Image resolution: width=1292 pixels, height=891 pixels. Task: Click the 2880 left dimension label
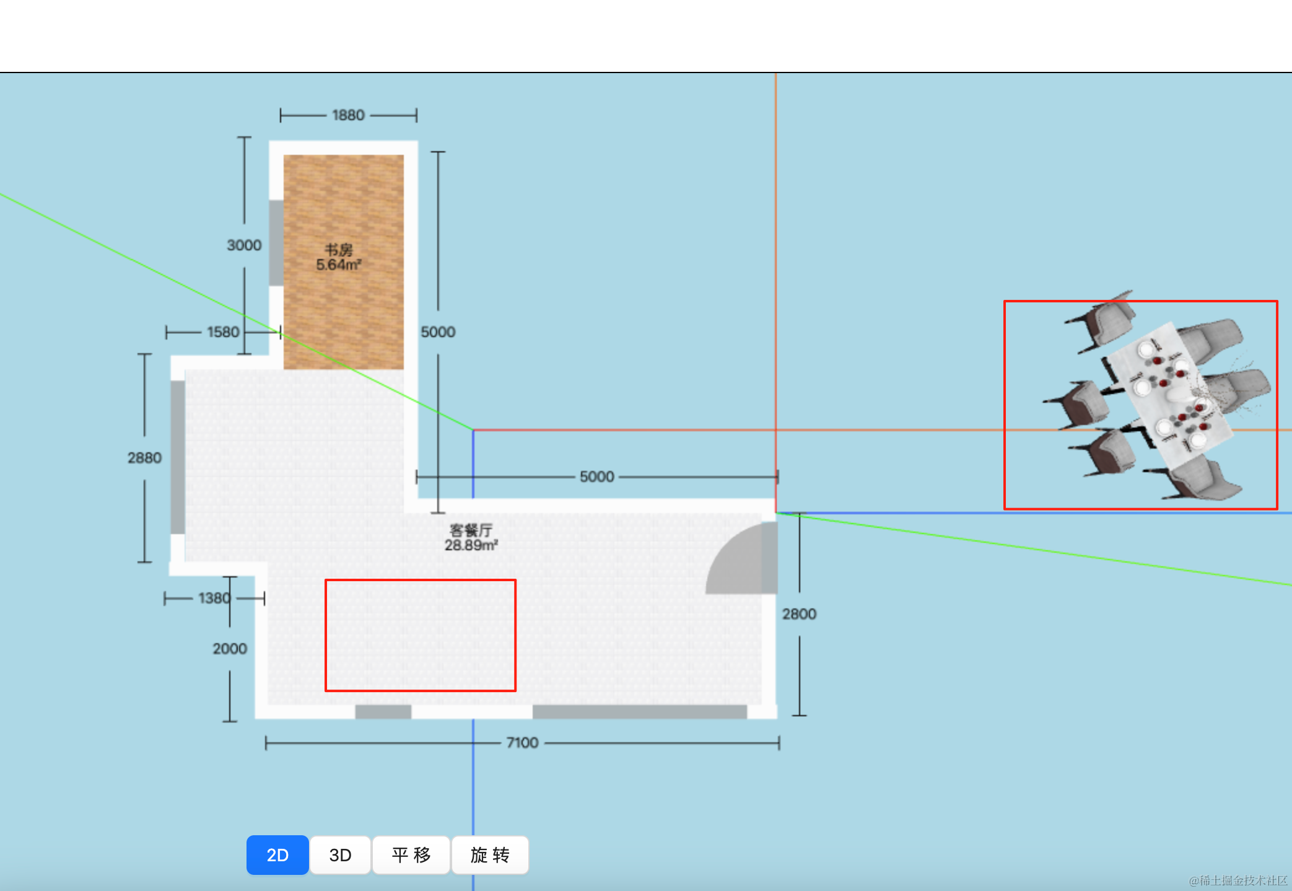point(144,458)
